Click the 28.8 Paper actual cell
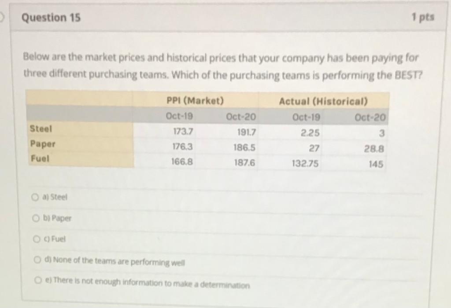Viewport: 451px width, 308px height. [x=374, y=149]
